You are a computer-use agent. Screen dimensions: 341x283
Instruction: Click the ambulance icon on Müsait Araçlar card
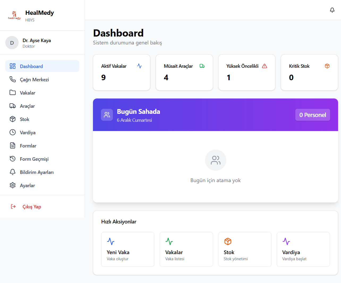(202, 66)
